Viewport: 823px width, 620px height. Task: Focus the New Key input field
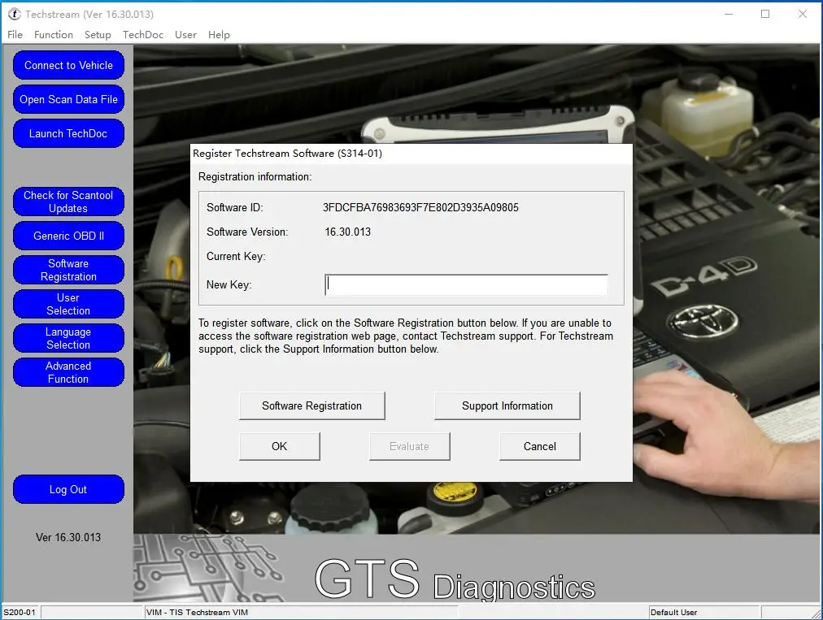click(x=467, y=285)
